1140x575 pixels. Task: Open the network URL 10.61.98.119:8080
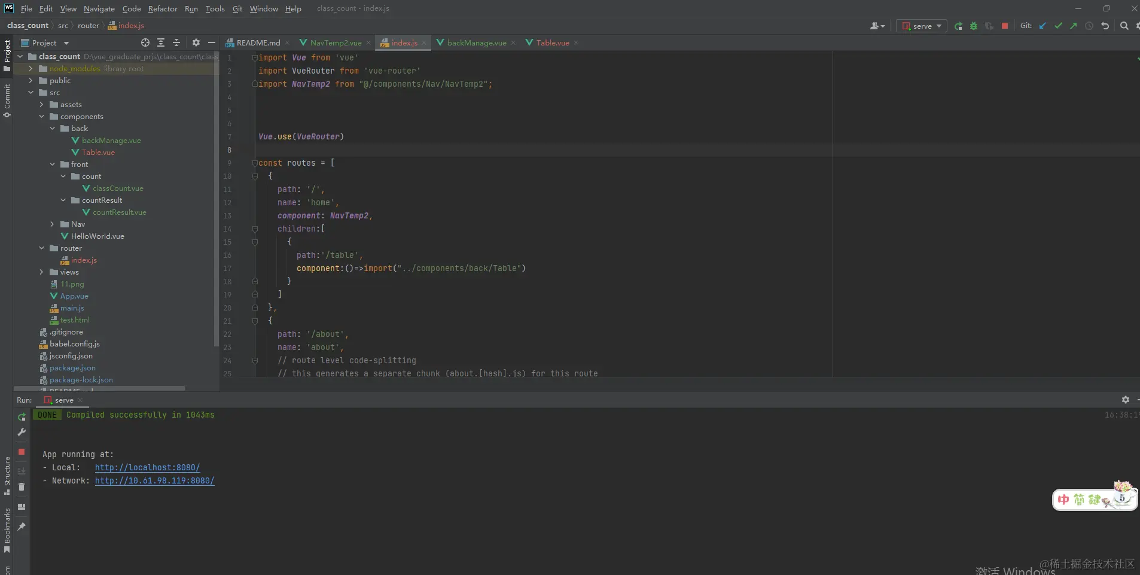point(154,481)
